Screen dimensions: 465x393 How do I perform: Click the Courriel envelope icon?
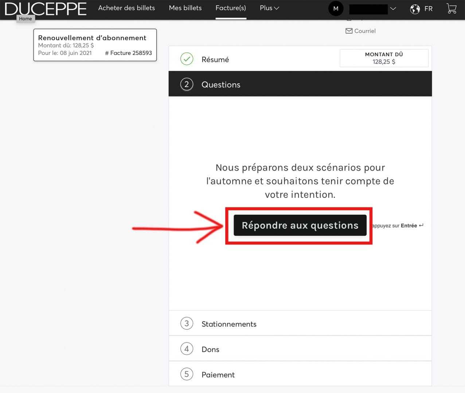(349, 31)
